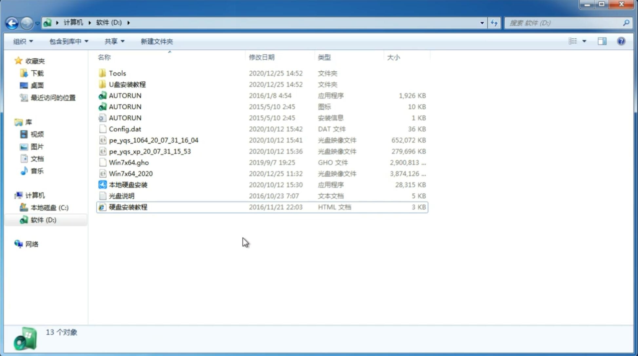Open the Win7x64_2020 disc image file

(x=131, y=174)
